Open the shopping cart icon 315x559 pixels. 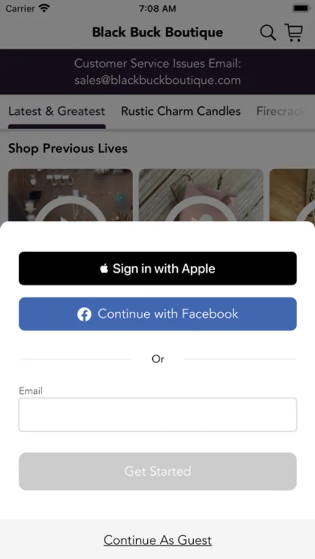(294, 32)
